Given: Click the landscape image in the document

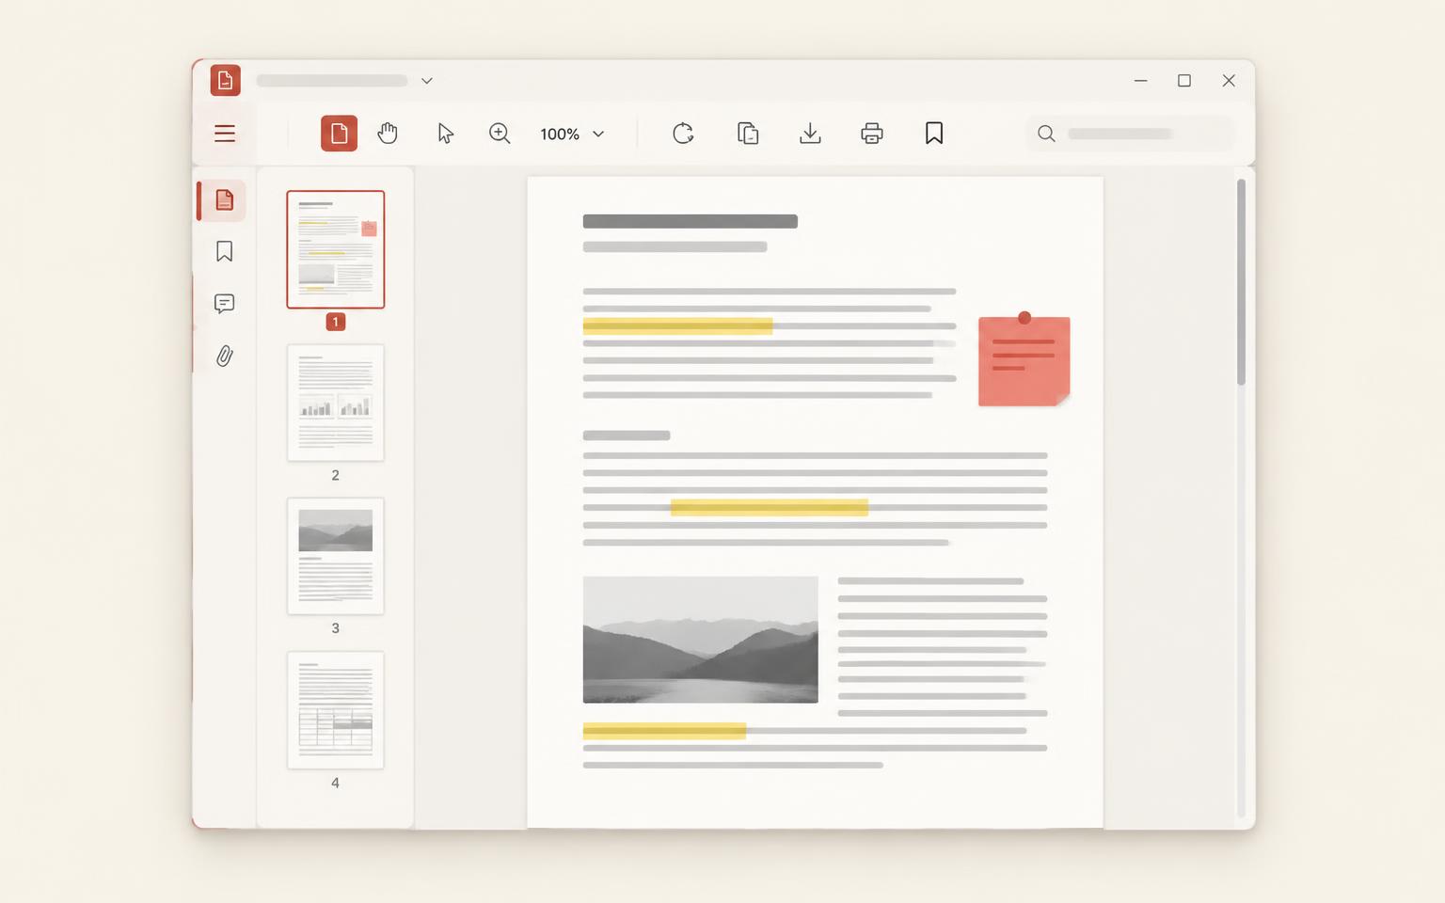Looking at the screenshot, I should pyautogui.click(x=701, y=640).
